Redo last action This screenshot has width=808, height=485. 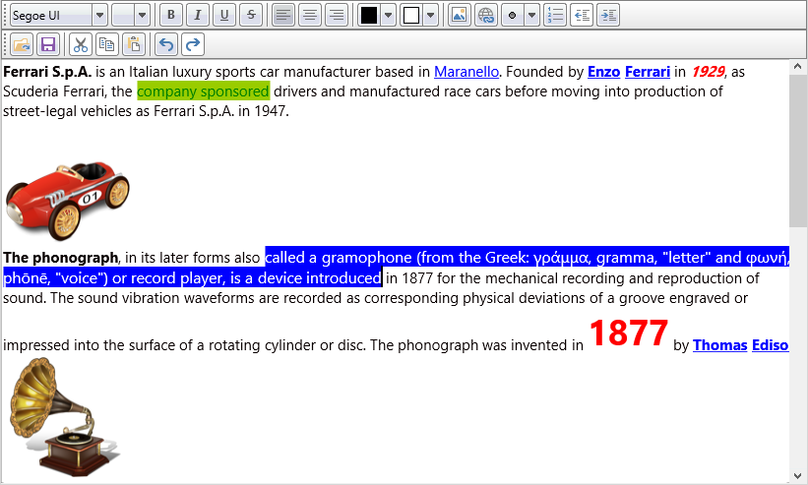tap(193, 44)
